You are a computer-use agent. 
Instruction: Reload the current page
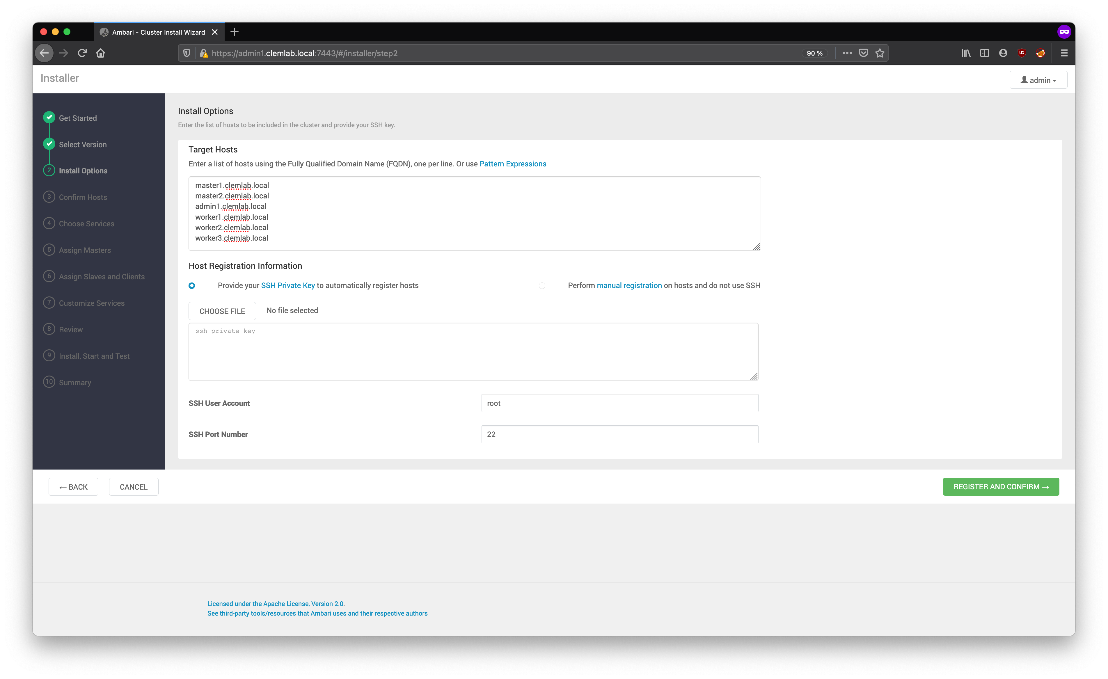pos(82,53)
